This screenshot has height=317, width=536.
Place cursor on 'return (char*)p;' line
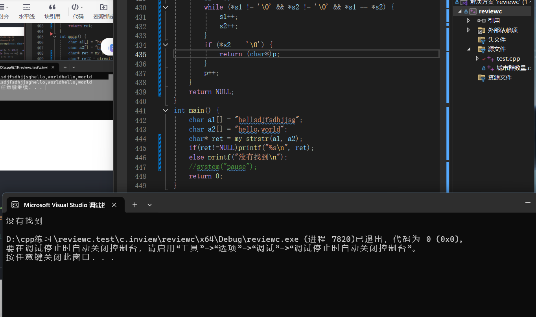(x=249, y=54)
